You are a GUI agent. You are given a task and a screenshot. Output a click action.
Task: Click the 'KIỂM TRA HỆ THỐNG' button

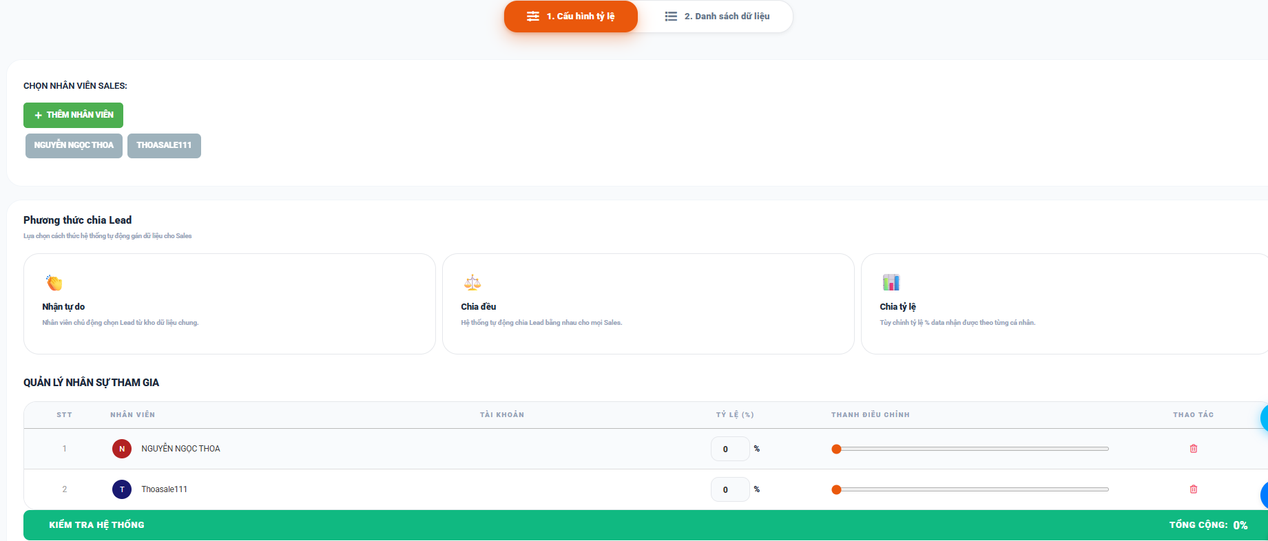point(97,525)
